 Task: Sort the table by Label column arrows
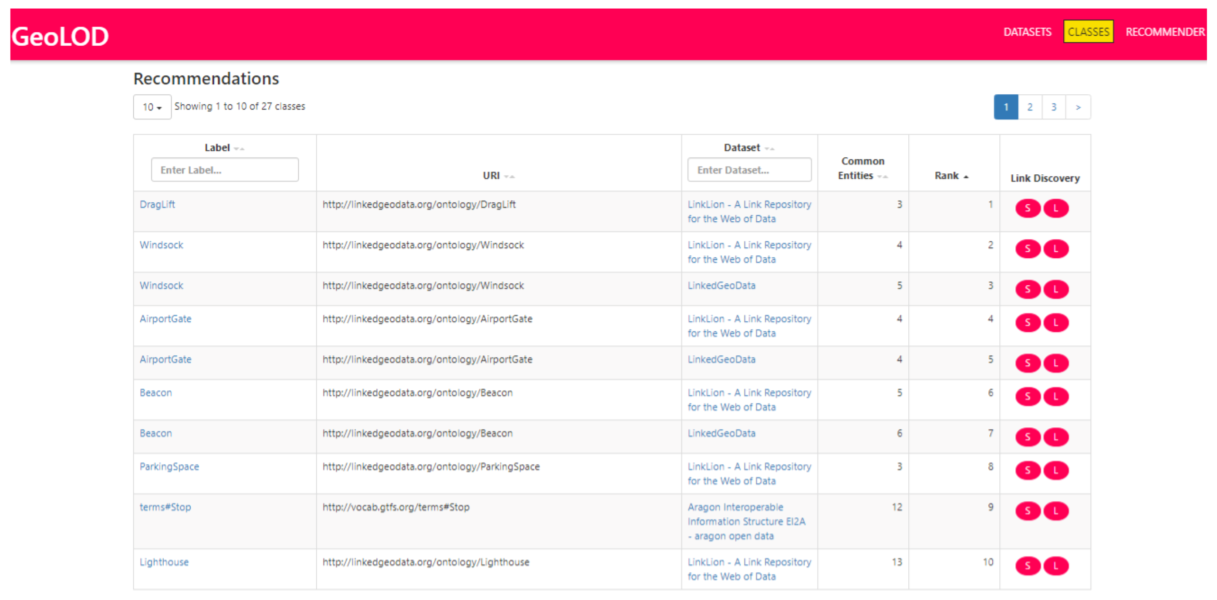click(x=239, y=148)
